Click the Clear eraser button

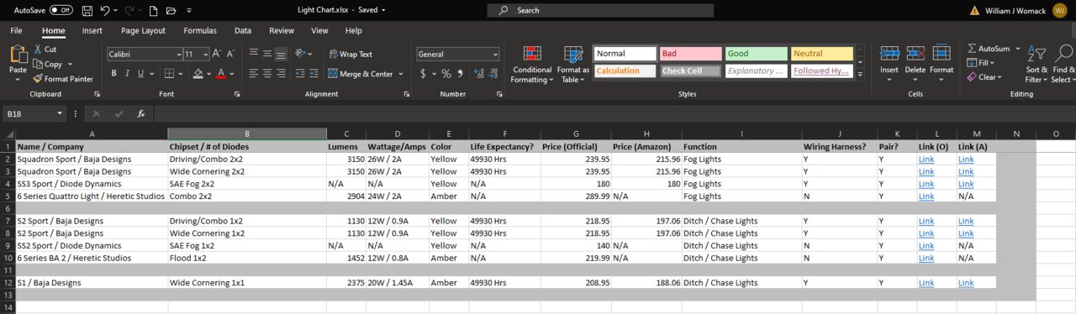984,77
